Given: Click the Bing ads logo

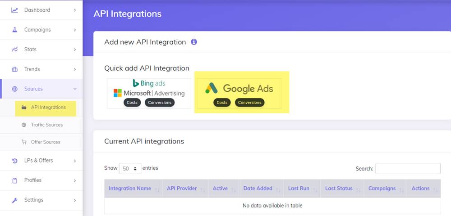Looking at the screenshot, I should (x=149, y=83).
